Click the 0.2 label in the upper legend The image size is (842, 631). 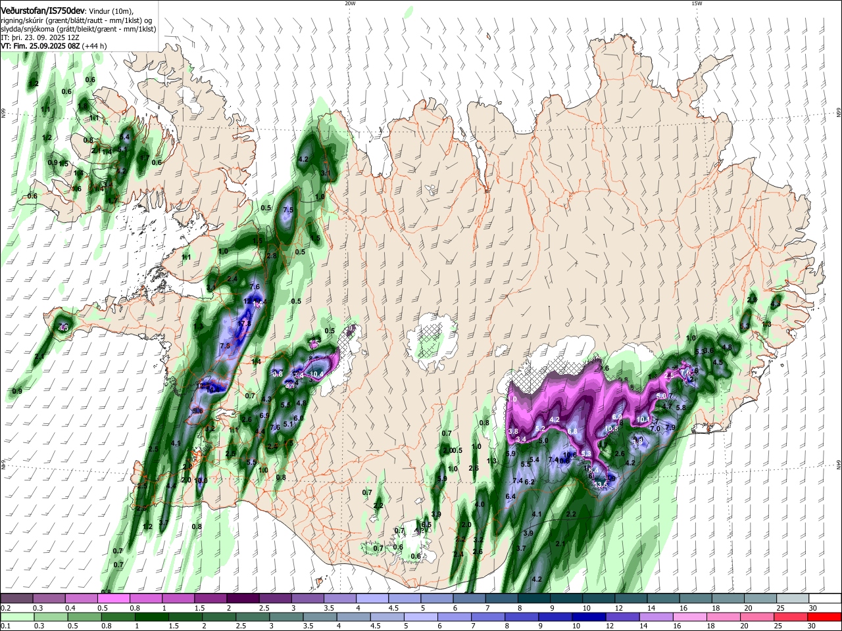[5, 608]
